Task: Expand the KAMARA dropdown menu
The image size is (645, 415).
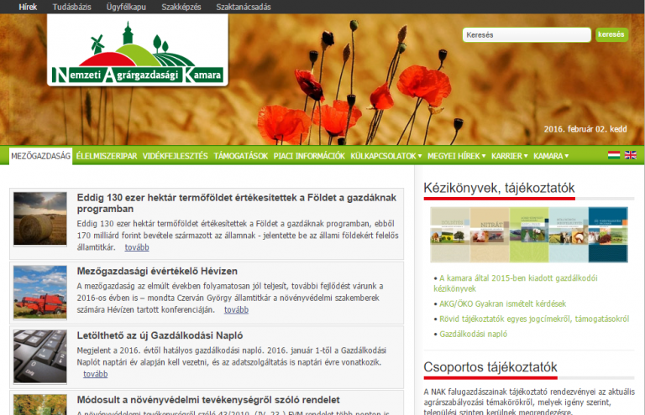Action: pyautogui.click(x=551, y=156)
